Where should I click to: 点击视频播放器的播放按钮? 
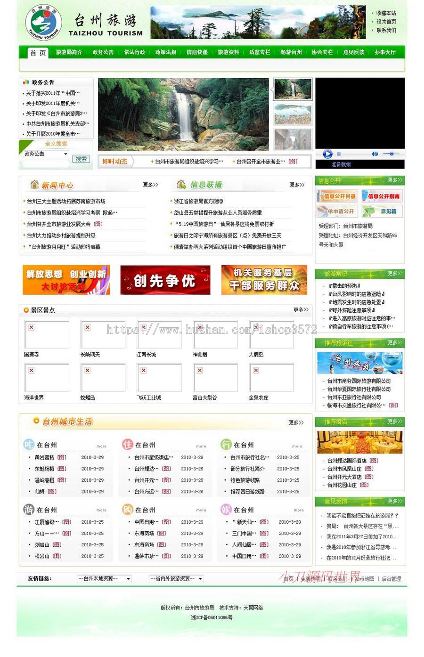327,154
